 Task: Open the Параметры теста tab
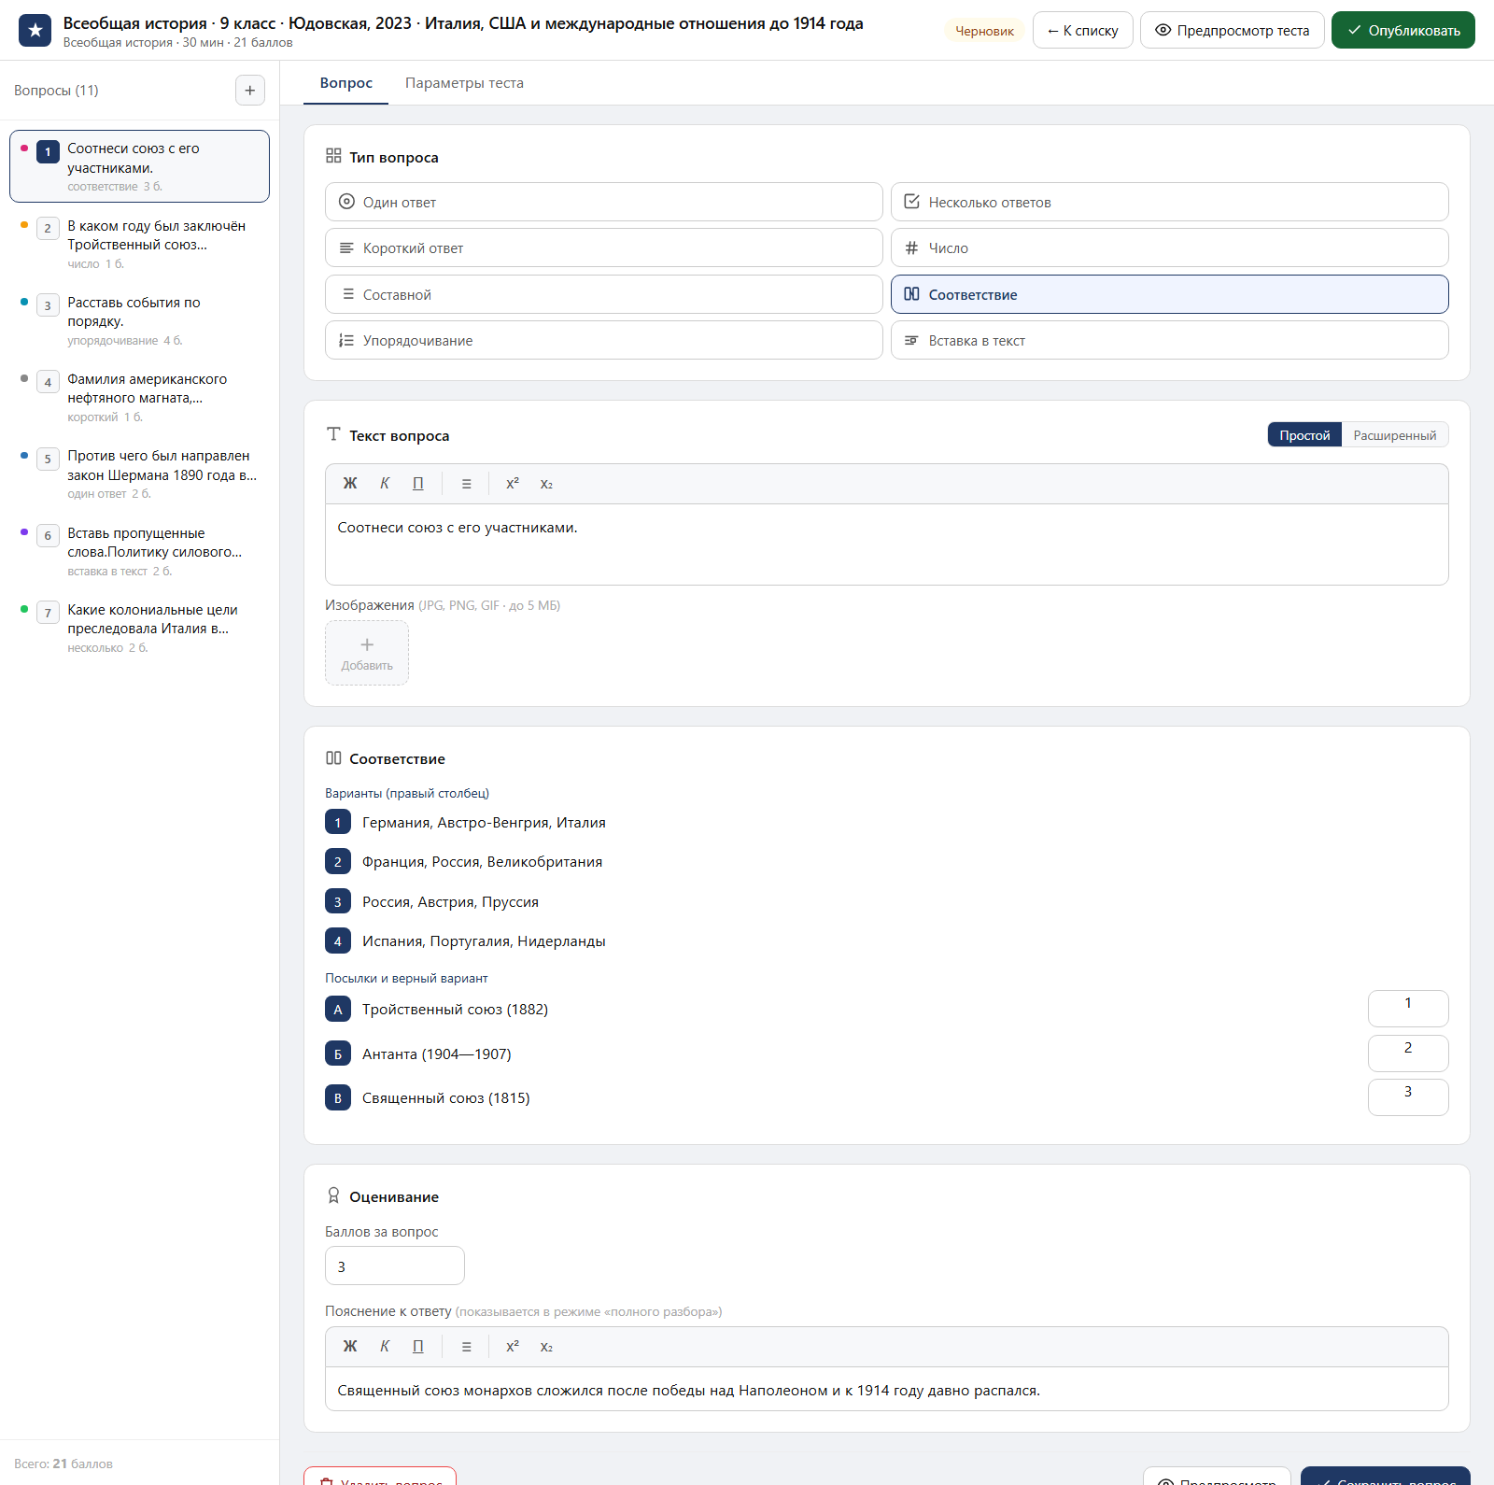[464, 83]
